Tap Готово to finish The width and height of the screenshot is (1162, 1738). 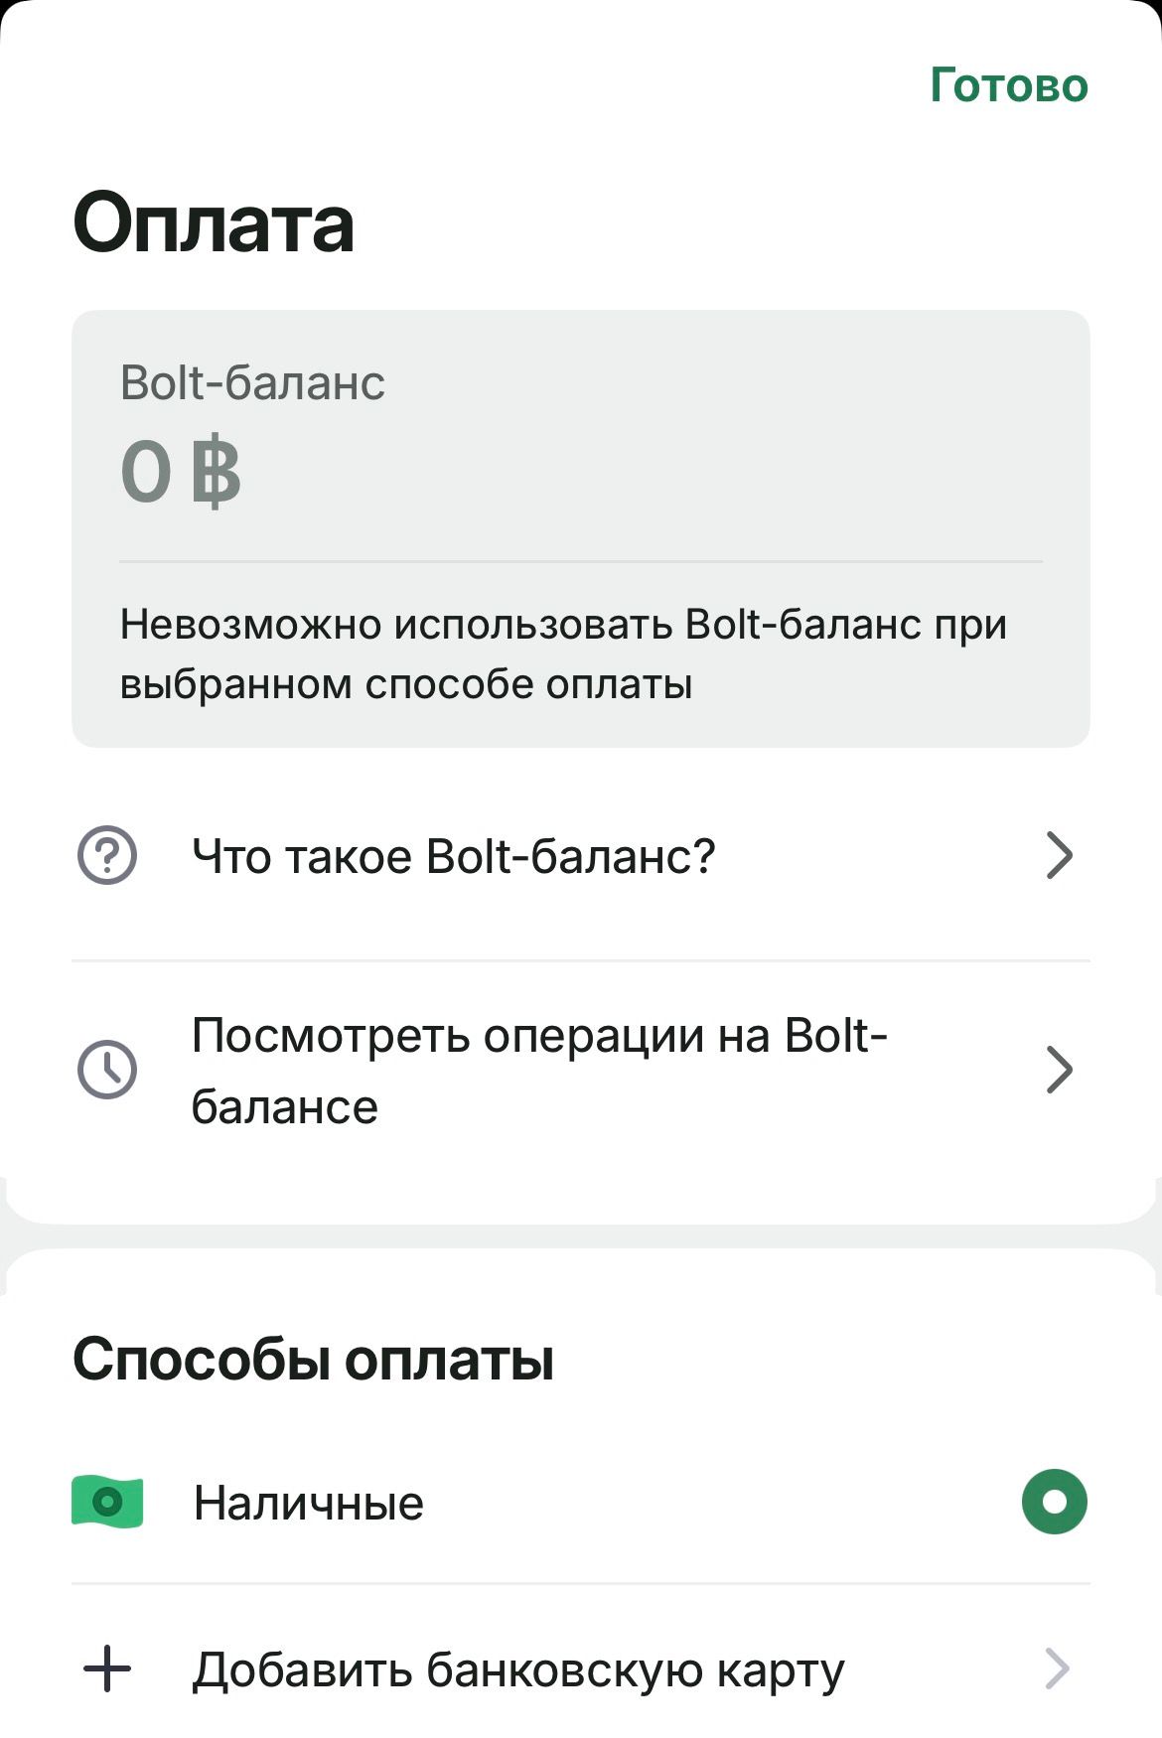point(1008,84)
